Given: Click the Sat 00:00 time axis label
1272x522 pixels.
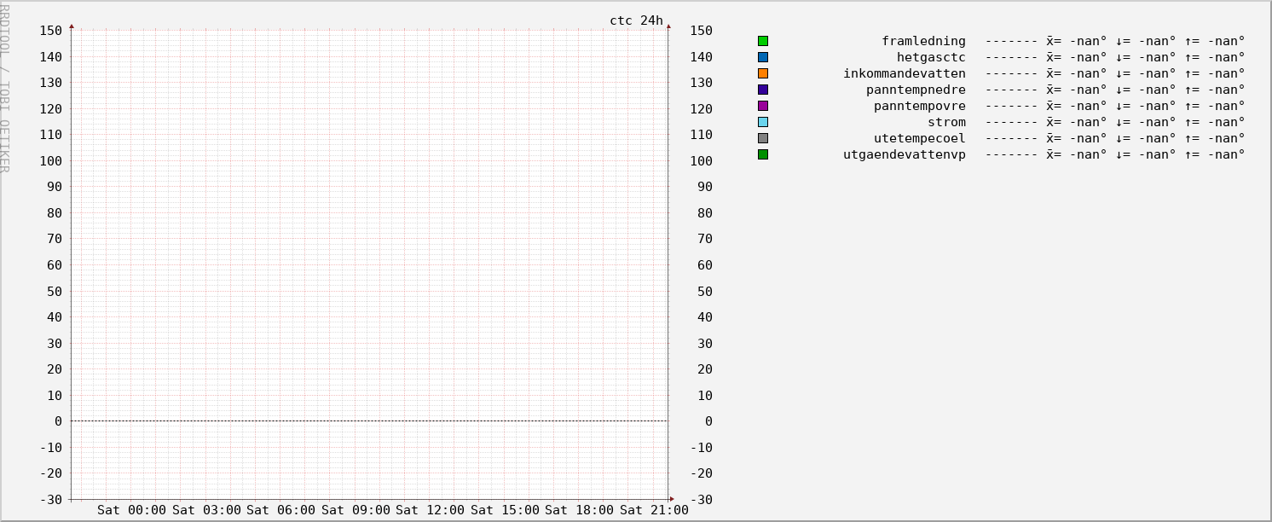Looking at the screenshot, I should 131,510.
